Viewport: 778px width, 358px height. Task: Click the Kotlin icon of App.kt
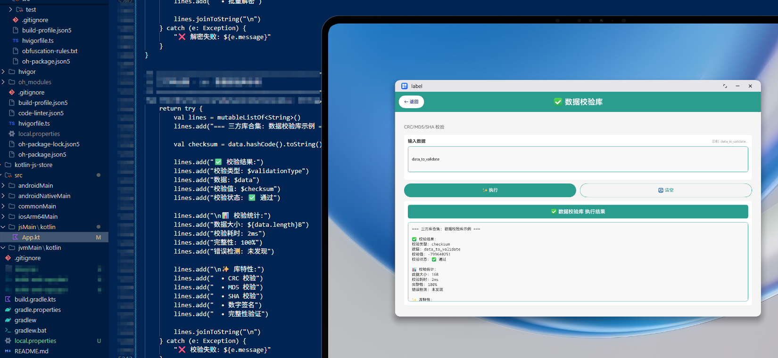pos(16,237)
